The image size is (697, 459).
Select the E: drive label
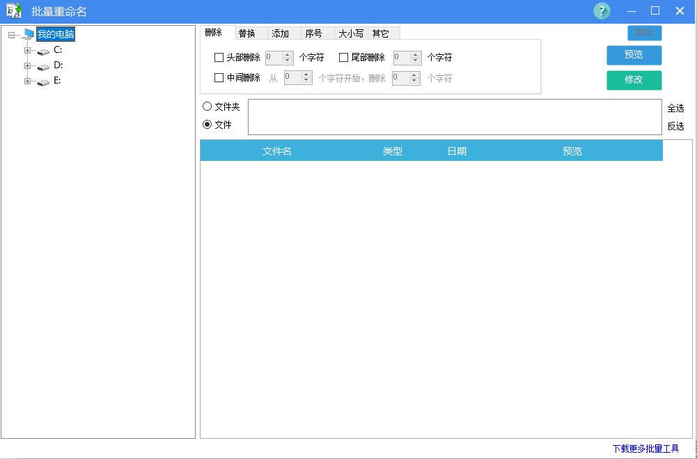click(x=57, y=81)
